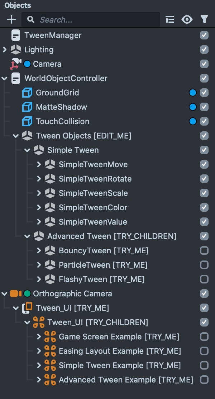Click the orange Orthographic Camera icon
The height and width of the screenshot is (399, 215).
16,294
